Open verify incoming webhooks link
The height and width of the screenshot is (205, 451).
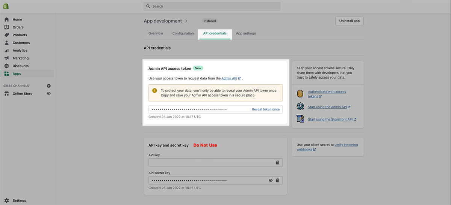(327, 147)
